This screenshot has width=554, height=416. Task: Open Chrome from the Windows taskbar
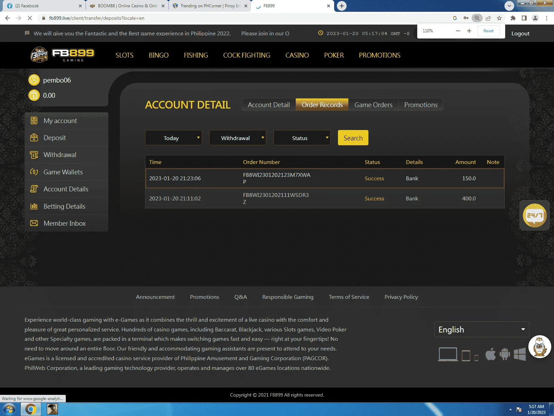(x=30, y=409)
